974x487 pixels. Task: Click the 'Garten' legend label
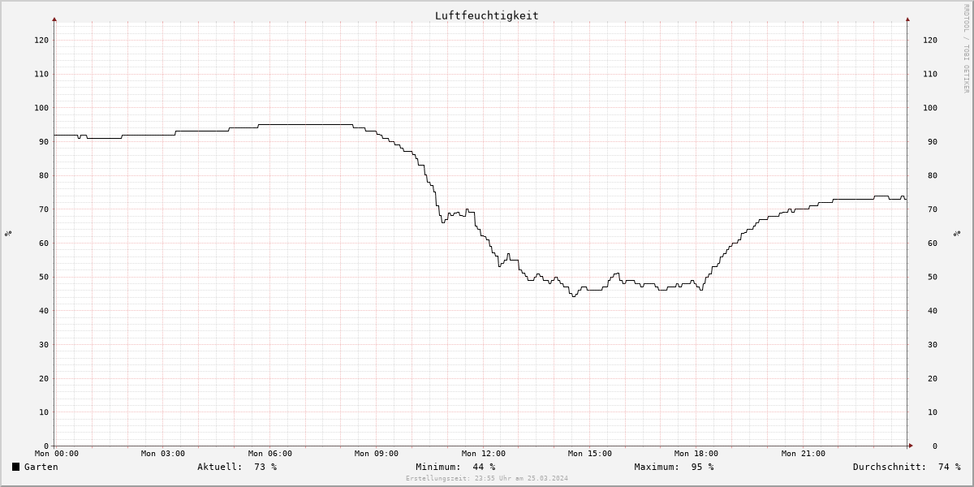(x=41, y=467)
